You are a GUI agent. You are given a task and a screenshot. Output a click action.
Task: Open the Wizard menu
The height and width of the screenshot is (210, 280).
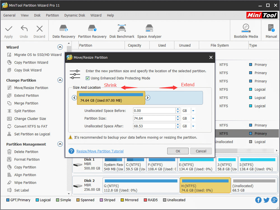[x=96, y=15]
